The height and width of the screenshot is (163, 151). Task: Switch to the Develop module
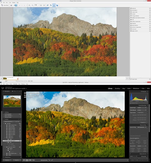(x=117, y=89)
